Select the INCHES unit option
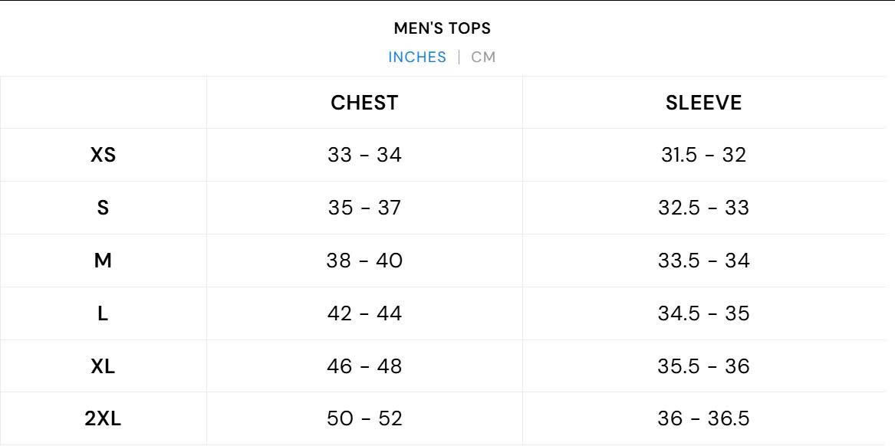 coord(417,57)
